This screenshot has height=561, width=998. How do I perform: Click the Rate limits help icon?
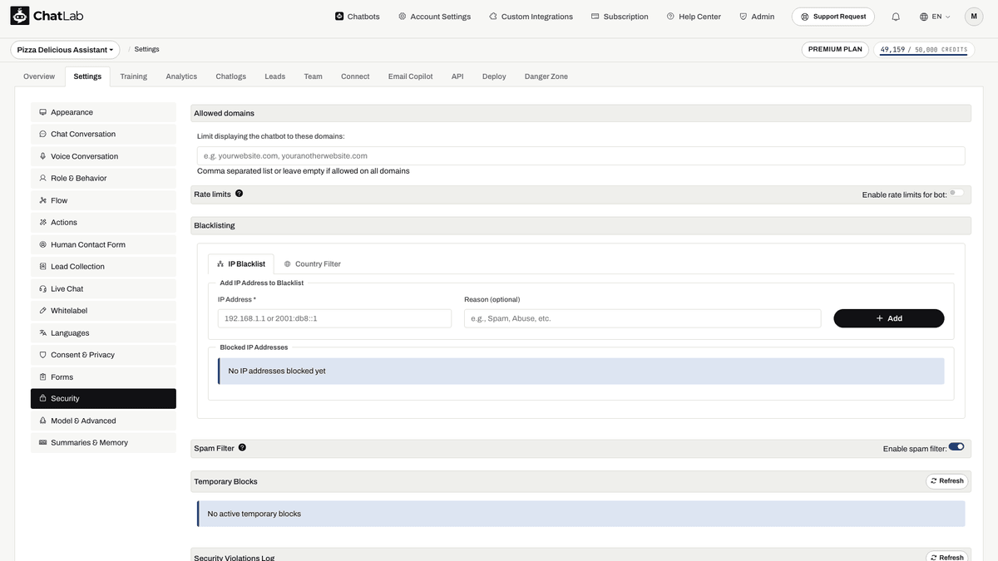[x=239, y=194]
